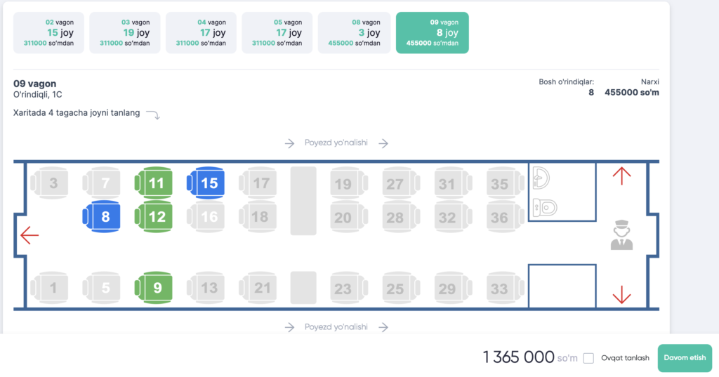Click the 04 vagon card with 17 joy

tap(201, 32)
